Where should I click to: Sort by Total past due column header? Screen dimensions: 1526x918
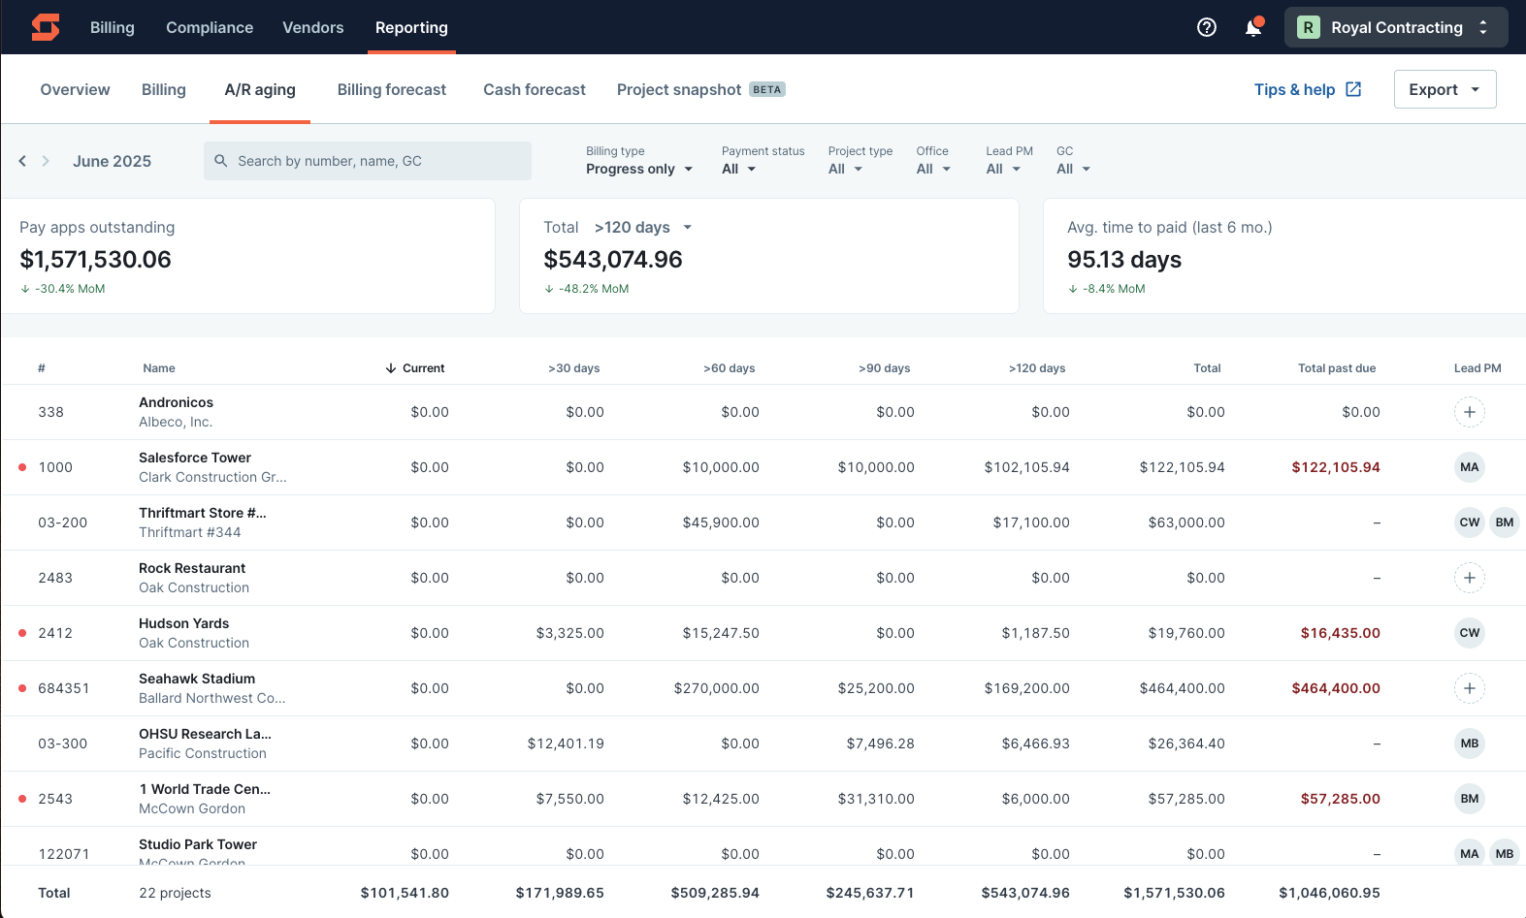click(x=1337, y=368)
